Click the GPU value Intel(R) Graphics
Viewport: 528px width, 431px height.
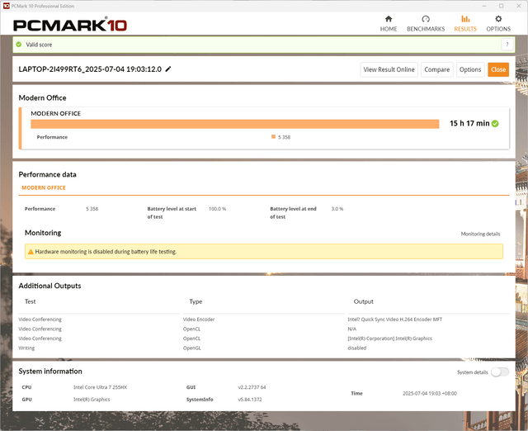[x=92, y=400]
